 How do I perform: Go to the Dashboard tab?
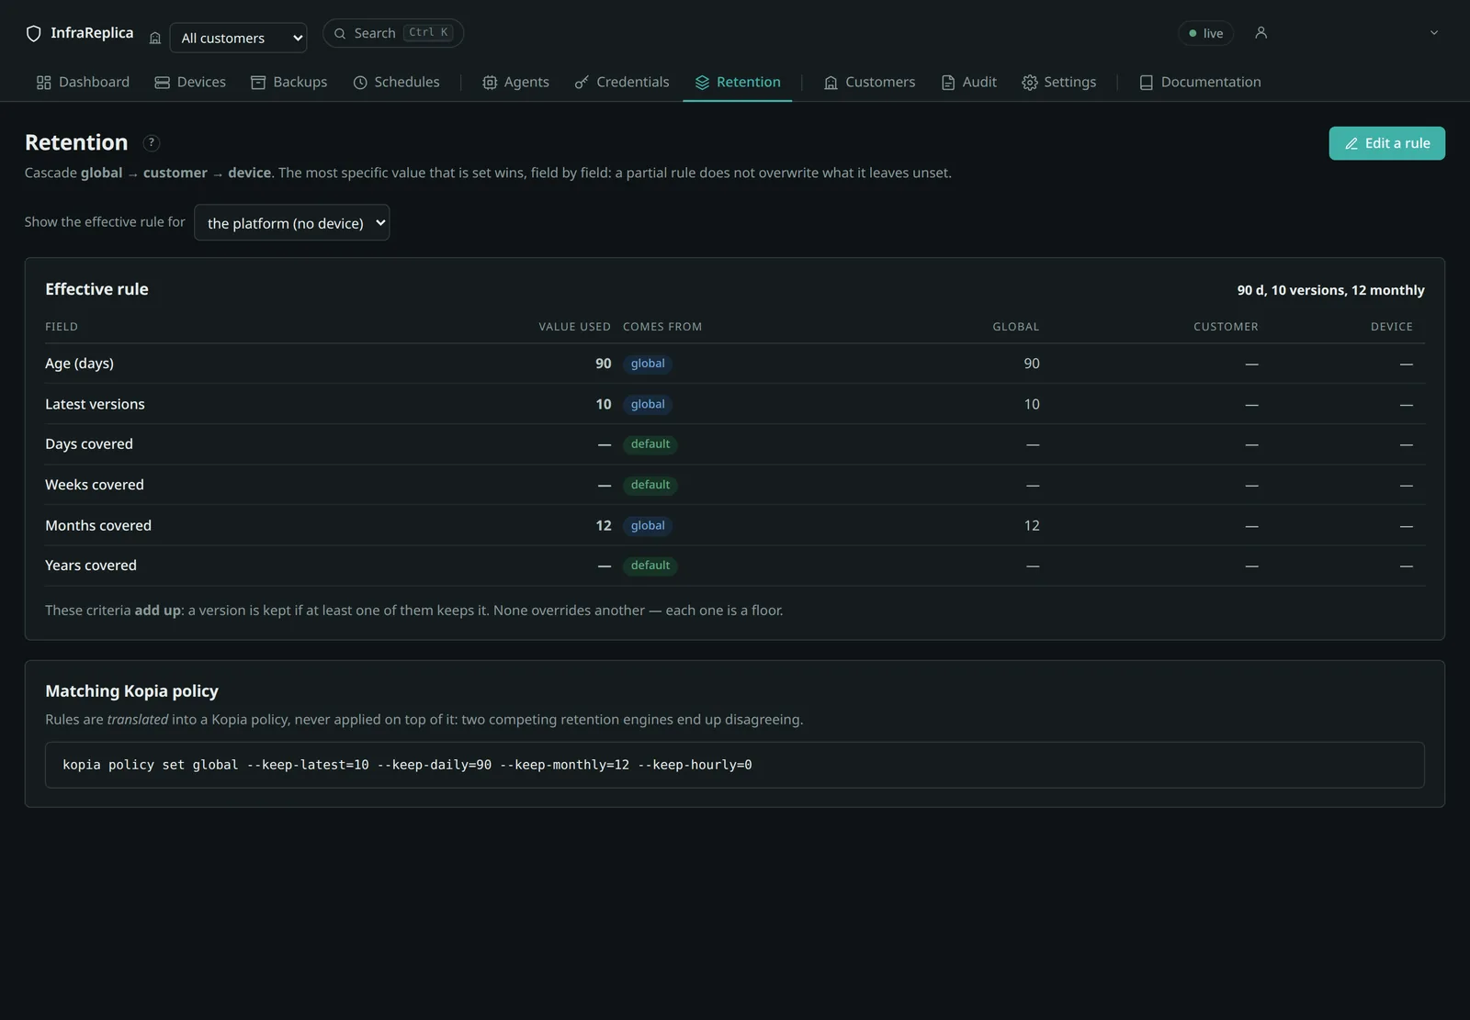[83, 82]
